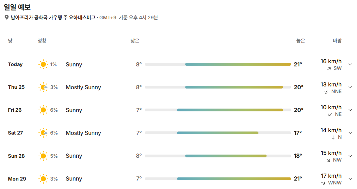
Task: Open details chevron for Sat 27
Action: pyautogui.click(x=350, y=133)
